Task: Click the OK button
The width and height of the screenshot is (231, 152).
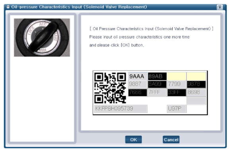Action: pyautogui.click(x=134, y=139)
